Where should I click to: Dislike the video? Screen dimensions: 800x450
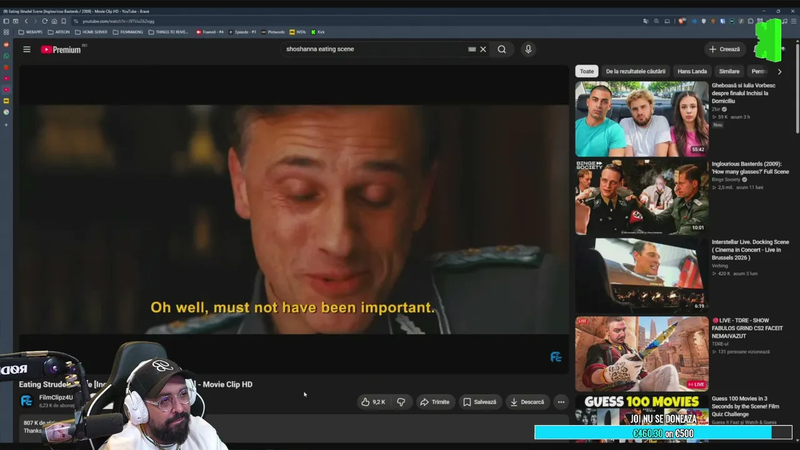[401, 402]
